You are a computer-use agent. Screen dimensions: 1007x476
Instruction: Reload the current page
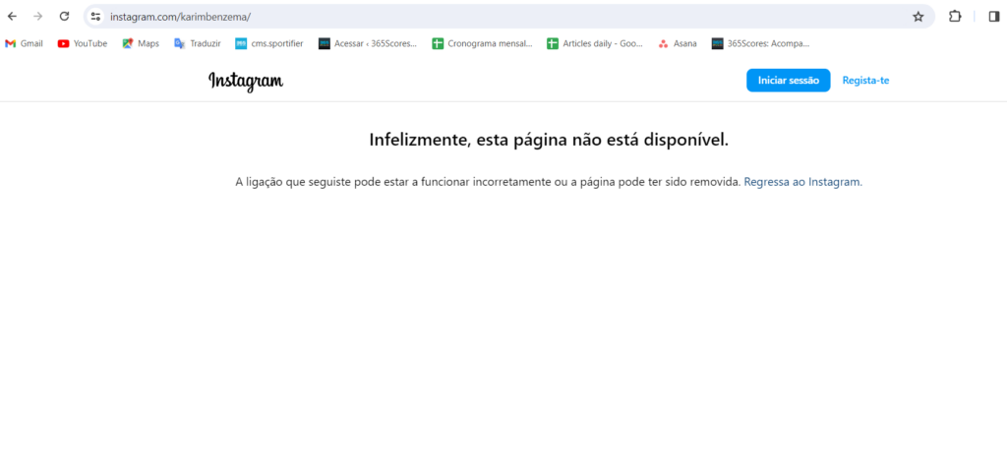(65, 17)
